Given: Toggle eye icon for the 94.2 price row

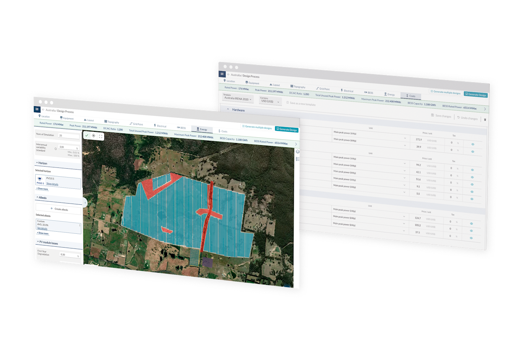Looking at the screenshot, I should [472, 170].
